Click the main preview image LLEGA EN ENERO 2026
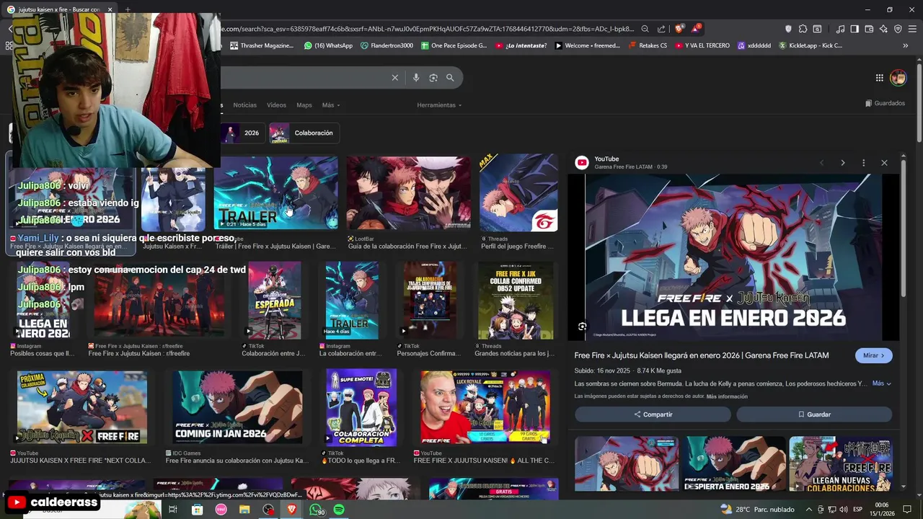The height and width of the screenshot is (519, 923). (733, 257)
